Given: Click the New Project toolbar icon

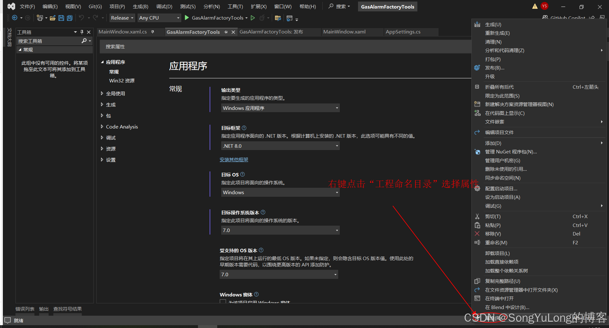Looking at the screenshot, I should 40,18.
